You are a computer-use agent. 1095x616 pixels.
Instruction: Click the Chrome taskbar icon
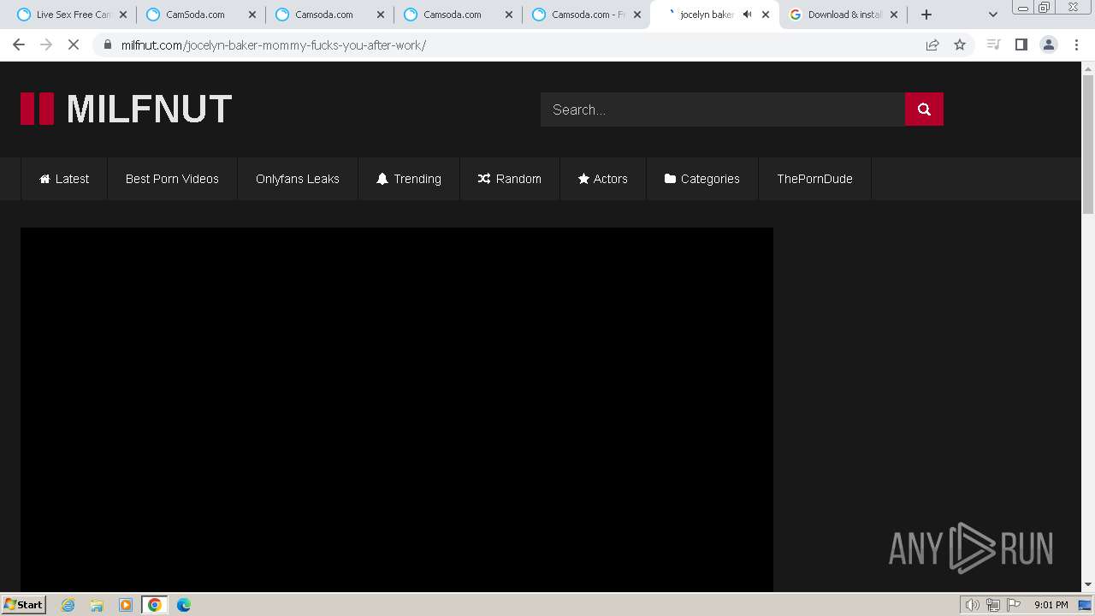click(155, 605)
